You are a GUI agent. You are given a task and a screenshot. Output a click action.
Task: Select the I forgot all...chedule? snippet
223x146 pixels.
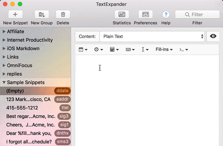click(36, 142)
